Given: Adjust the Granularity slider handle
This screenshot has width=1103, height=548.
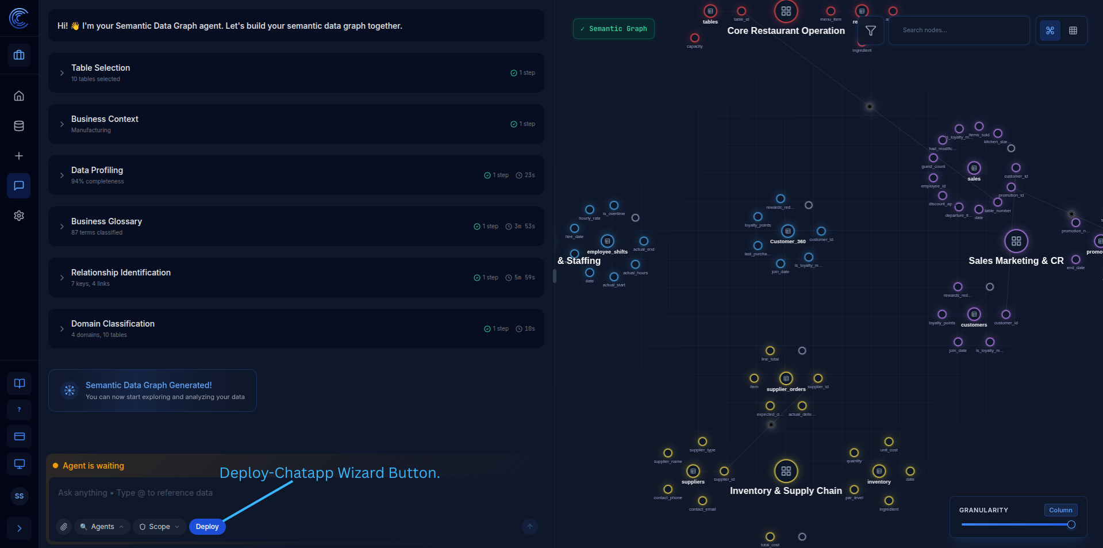Looking at the screenshot, I should pos(1071,524).
